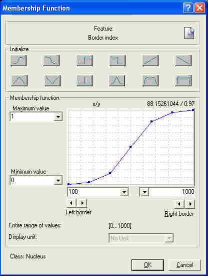Initialize with the rising S-curve function
208x276 pixels.
(18, 61)
